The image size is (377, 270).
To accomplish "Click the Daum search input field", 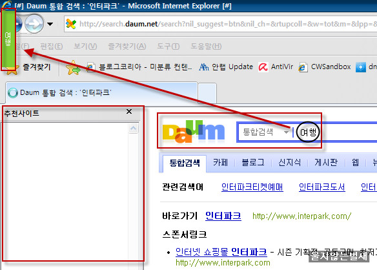I will tap(334, 132).
